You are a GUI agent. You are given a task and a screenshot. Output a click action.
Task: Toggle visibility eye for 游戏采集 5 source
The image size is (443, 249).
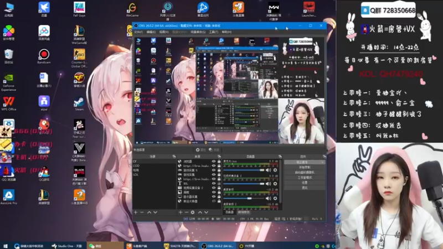214,170
